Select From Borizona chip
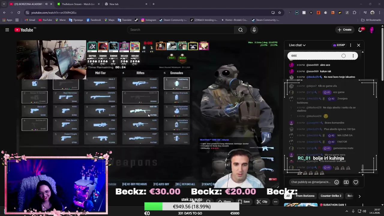Viewport: 384px width, 216px height. tap(305, 196)
